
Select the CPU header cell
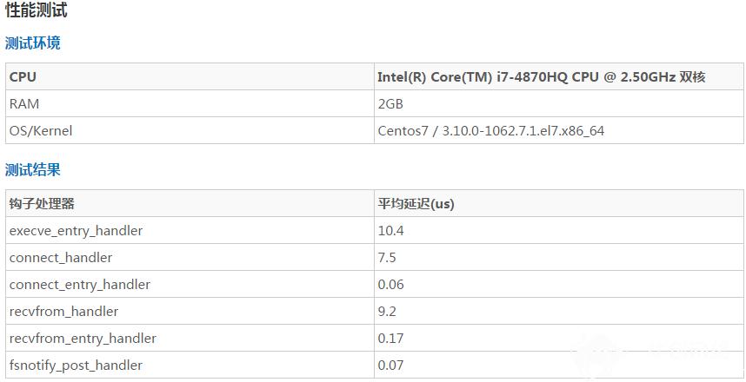tap(190, 76)
